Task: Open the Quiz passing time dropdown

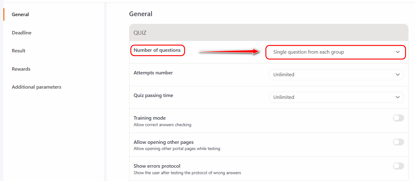Action: click(x=335, y=97)
